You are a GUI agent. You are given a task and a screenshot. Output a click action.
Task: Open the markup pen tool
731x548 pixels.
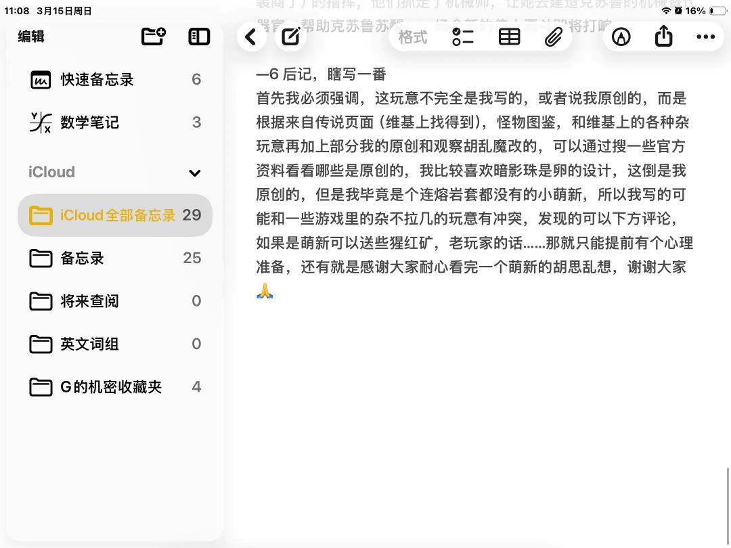[621, 37]
